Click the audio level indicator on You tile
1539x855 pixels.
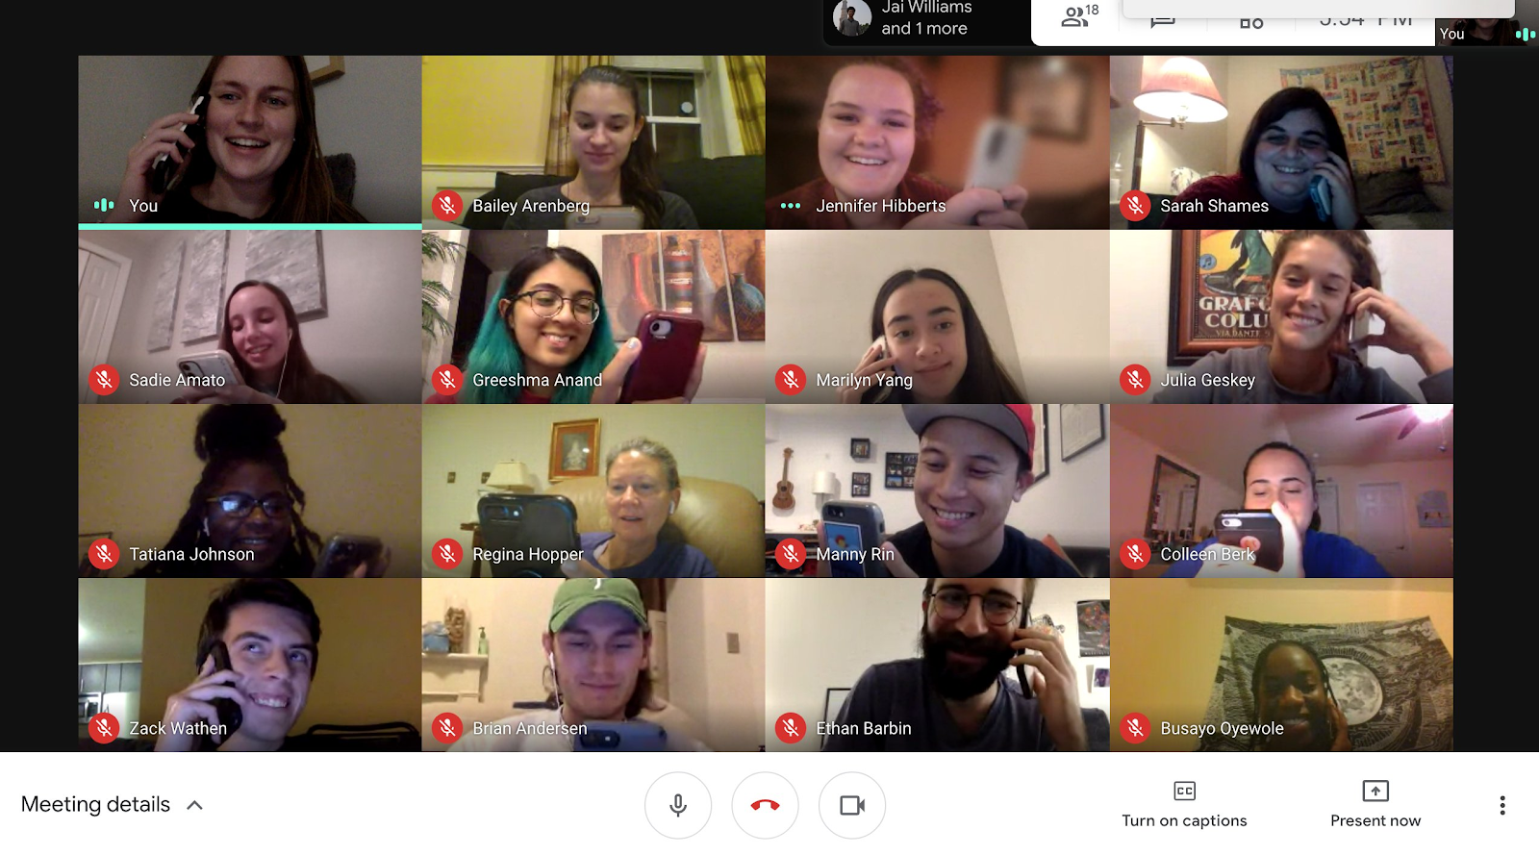click(x=104, y=205)
